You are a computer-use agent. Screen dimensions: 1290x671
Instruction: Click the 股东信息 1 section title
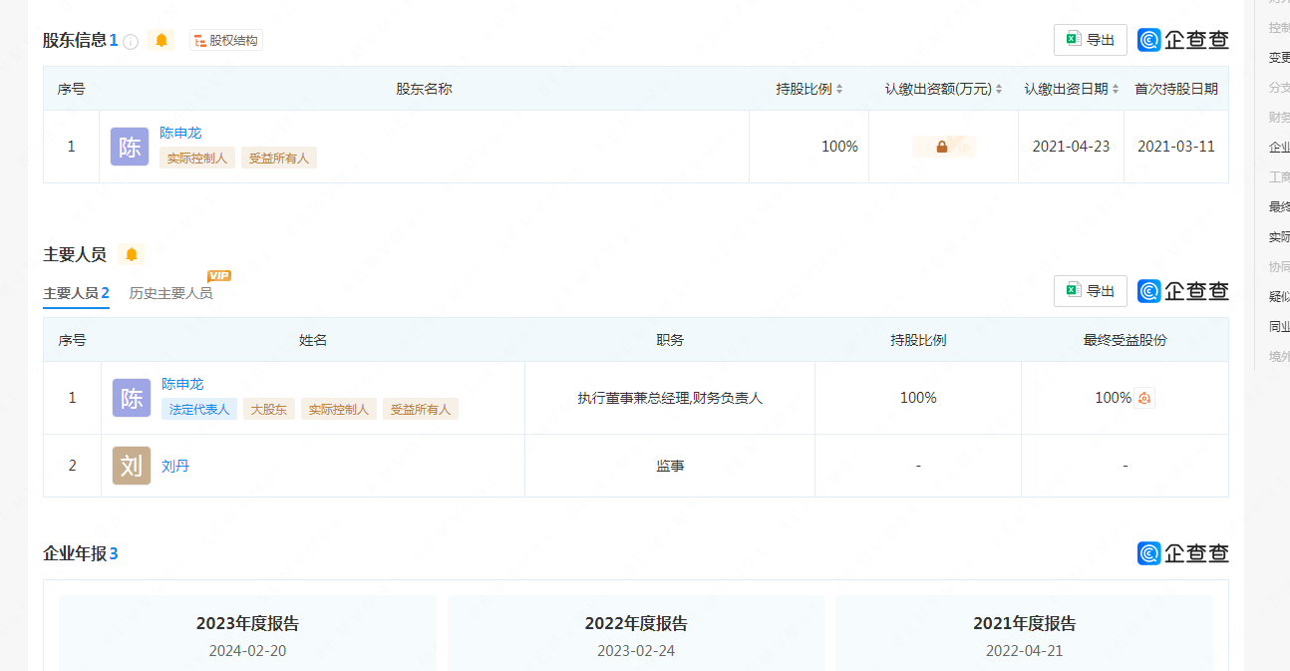81,40
